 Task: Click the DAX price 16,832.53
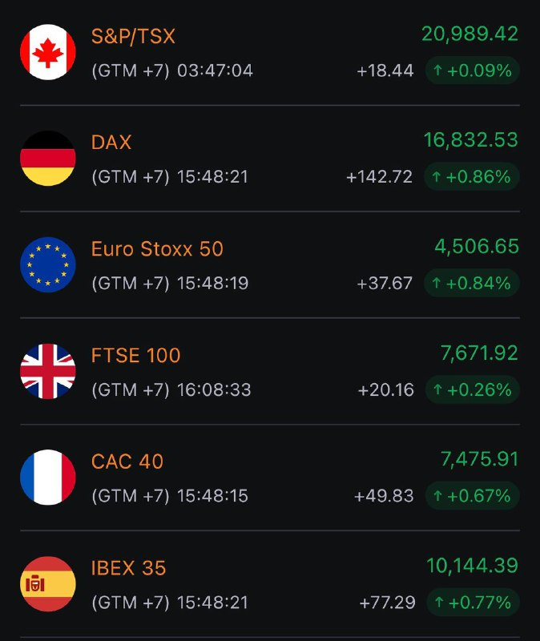tap(471, 140)
